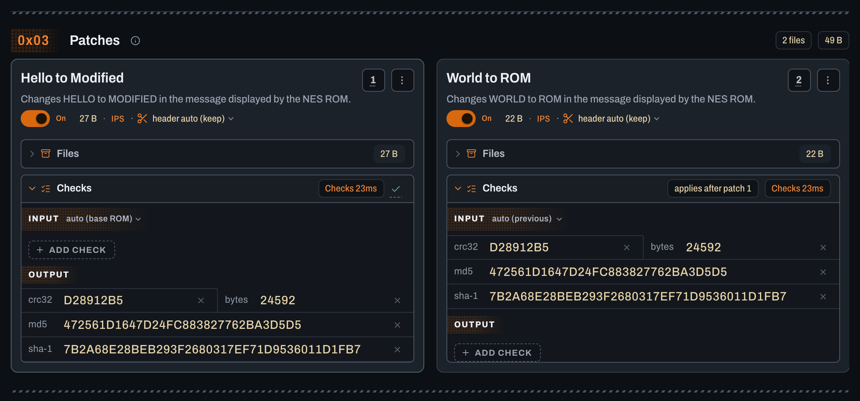Image resolution: width=860 pixels, height=401 pixels.
Task: Click the Checks 23ms badge in World to ROM
Action: tap(797, 188)
